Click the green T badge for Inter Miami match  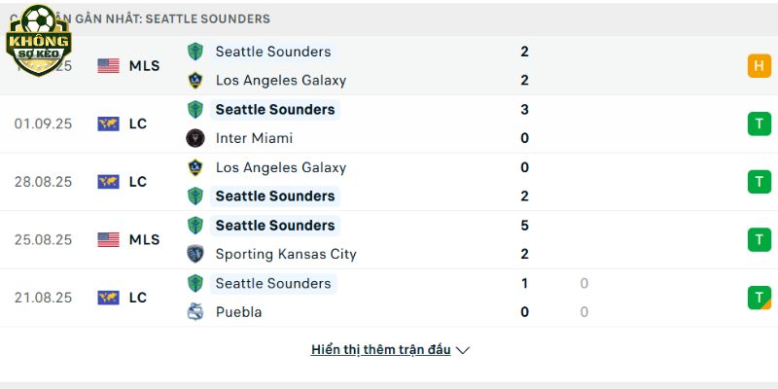coord(760,124)
